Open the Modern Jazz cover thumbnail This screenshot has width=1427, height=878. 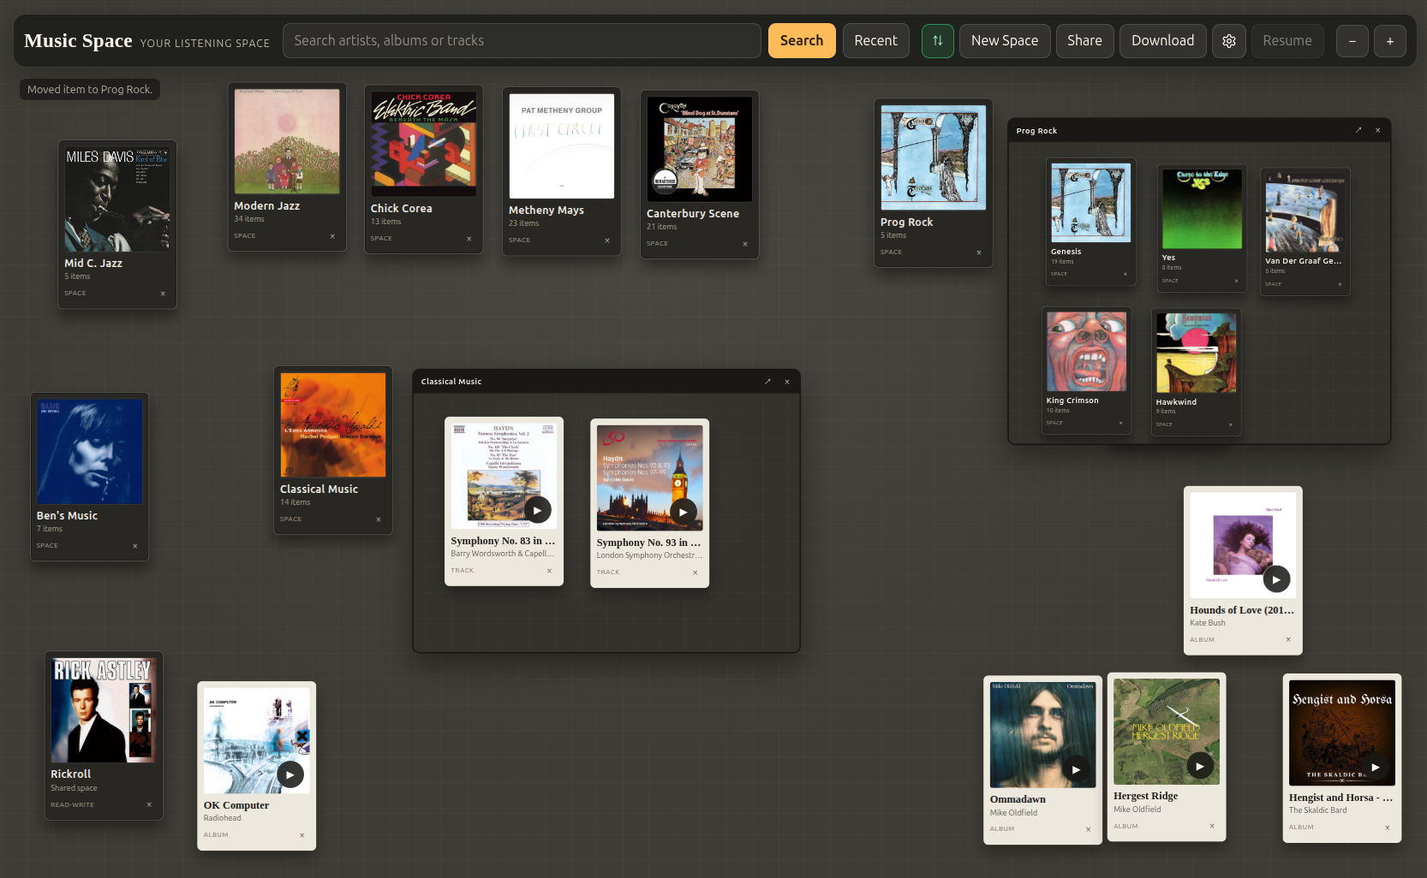287,141
